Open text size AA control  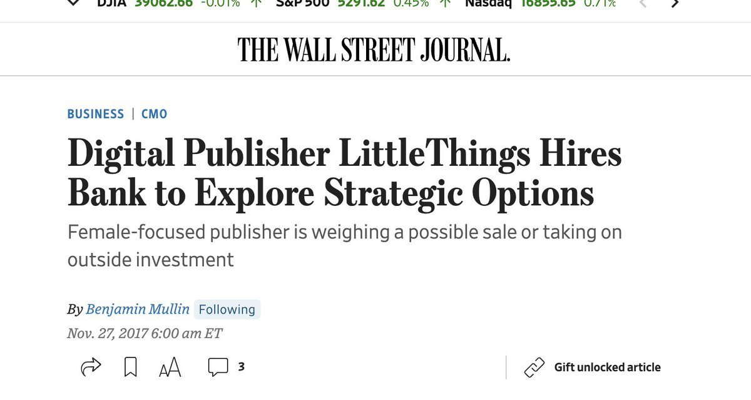pos(170,368)
